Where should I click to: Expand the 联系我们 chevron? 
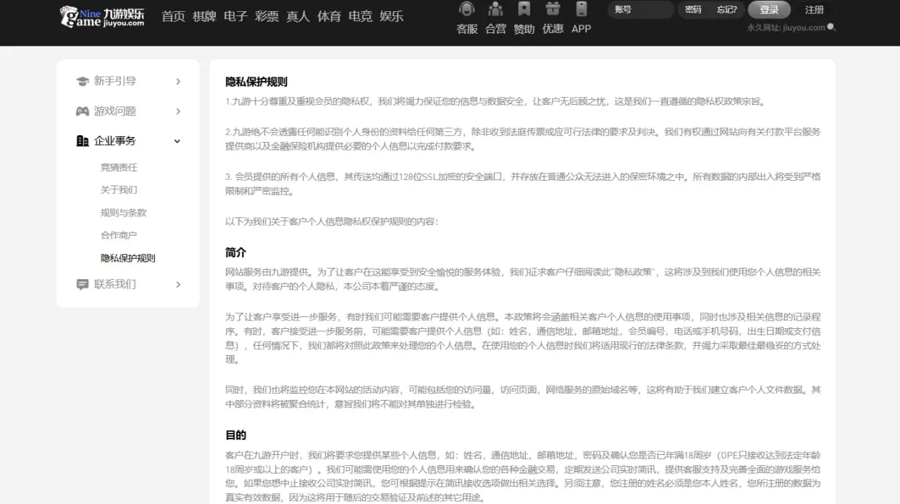click(178, 285)
